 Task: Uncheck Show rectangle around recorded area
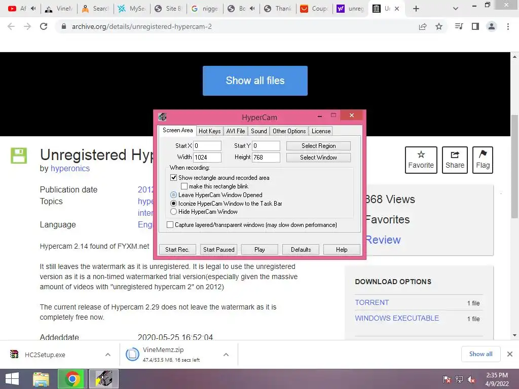[173, 178]
